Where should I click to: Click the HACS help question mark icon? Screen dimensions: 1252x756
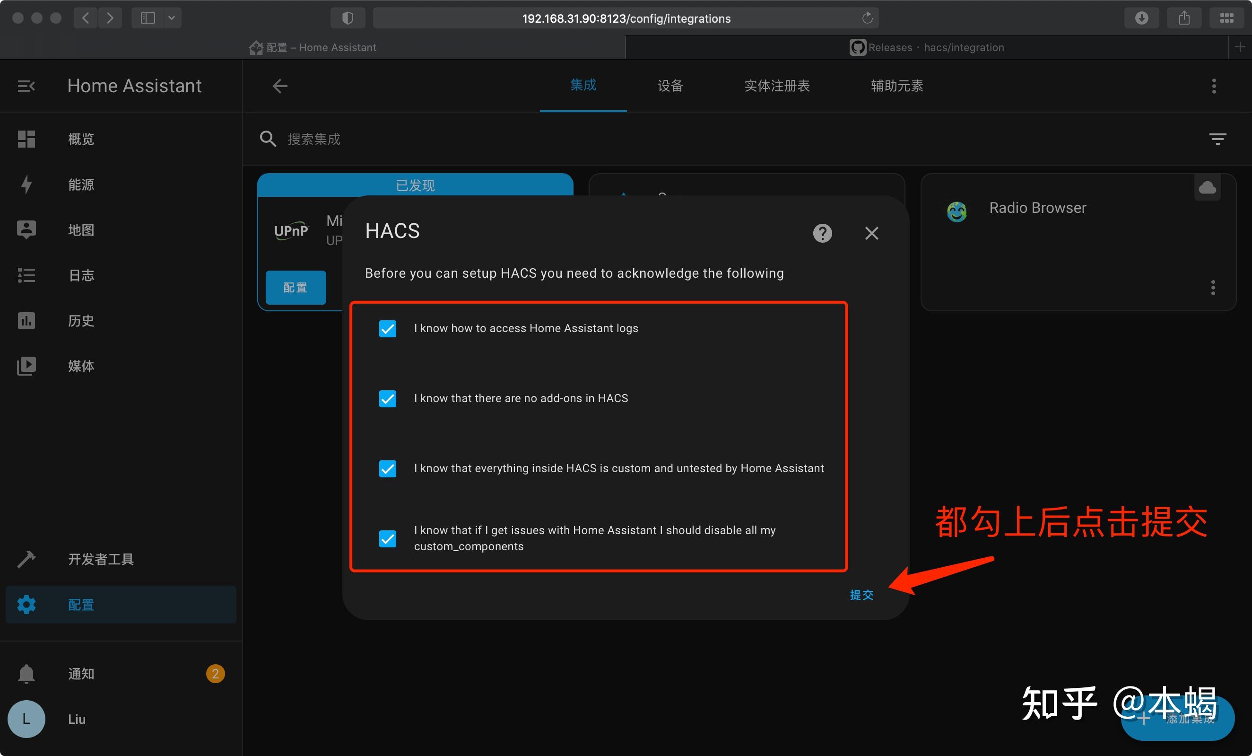[x=822, y=233]
